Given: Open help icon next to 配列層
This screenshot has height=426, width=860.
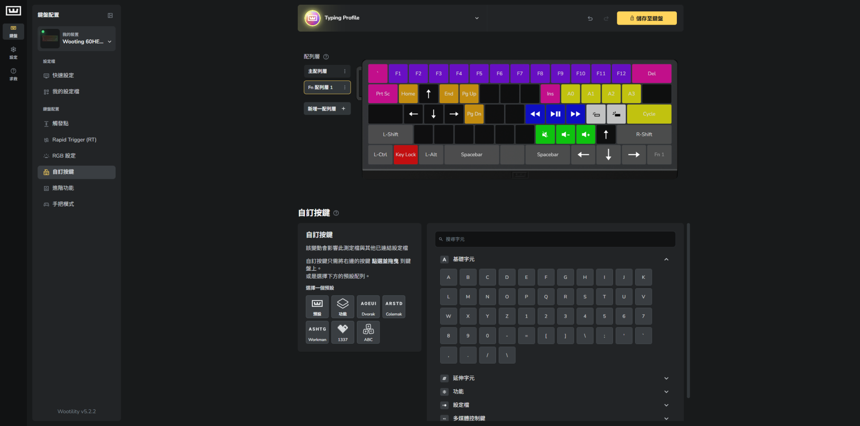Looking at the screenshot, I should pos(326,57).
